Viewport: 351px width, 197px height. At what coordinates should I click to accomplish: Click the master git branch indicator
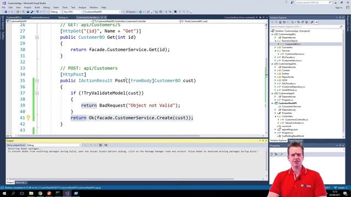341,188
